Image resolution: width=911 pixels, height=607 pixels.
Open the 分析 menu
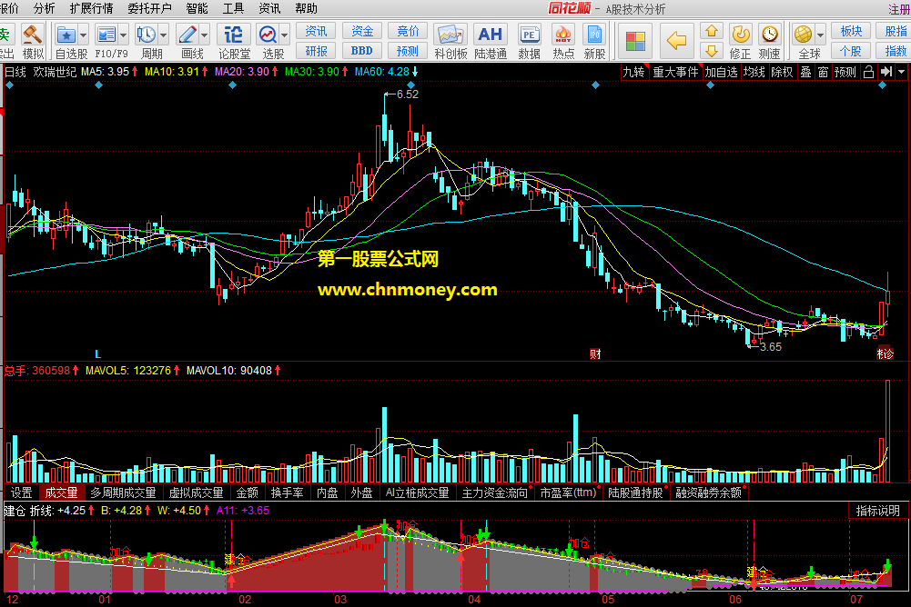point(45,8)
